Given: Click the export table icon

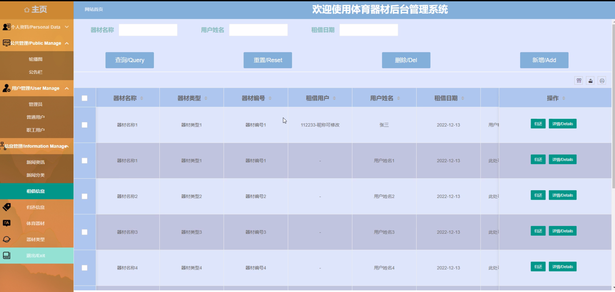Looking at the screenshot, I should click(x=590, y=81).
